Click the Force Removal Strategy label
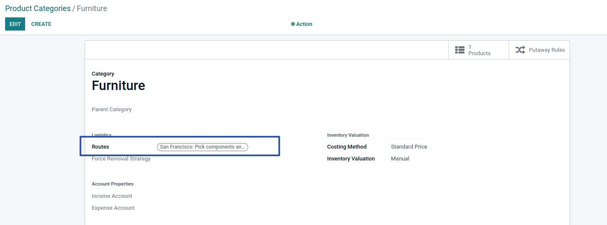Screen dimensions: 607x225 pos(121,159)
